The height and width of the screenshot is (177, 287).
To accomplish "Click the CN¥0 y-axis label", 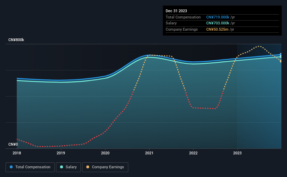I will coord(13,144).
